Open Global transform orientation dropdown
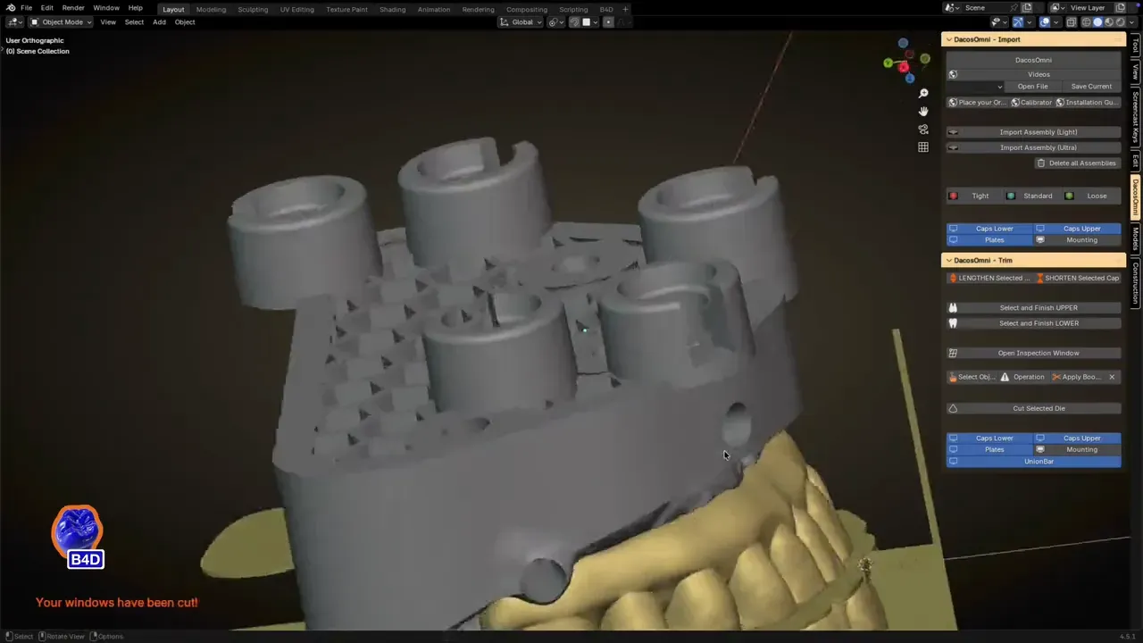Image resolution: width=1143 pixels, height=643 pixels. pos(521,21)
